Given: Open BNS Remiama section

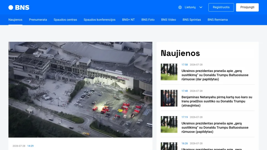Looking at the screenshot, I should [217, 20].
